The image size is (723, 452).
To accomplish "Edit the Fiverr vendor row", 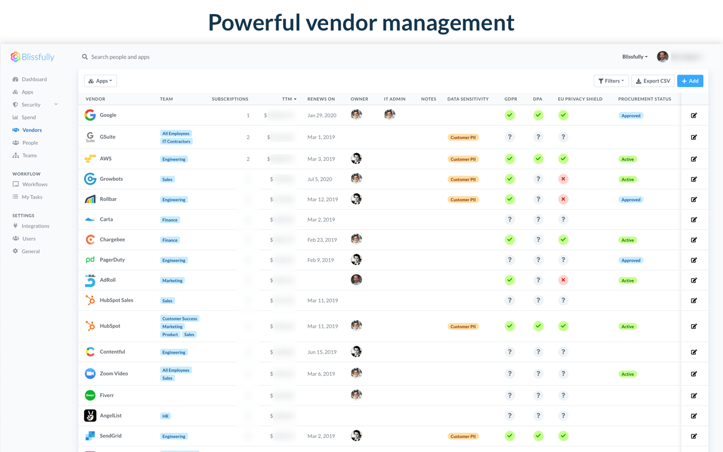I will 694,395.
